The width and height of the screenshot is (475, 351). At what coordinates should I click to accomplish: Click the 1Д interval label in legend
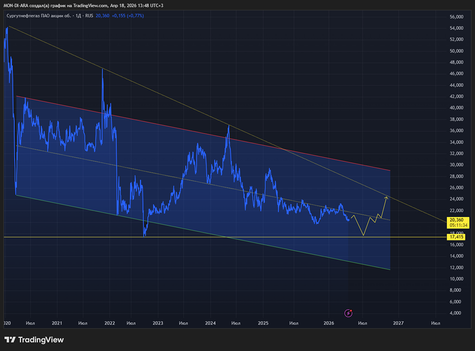click(x=78, y=16)
